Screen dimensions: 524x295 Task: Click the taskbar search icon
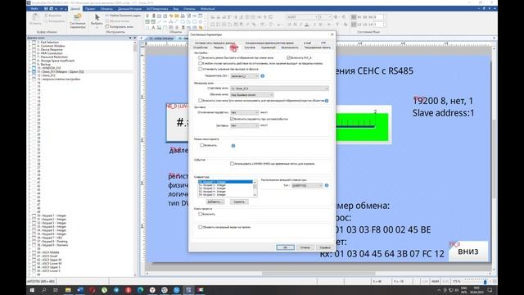pyautogui.click(x=43, y=290)
